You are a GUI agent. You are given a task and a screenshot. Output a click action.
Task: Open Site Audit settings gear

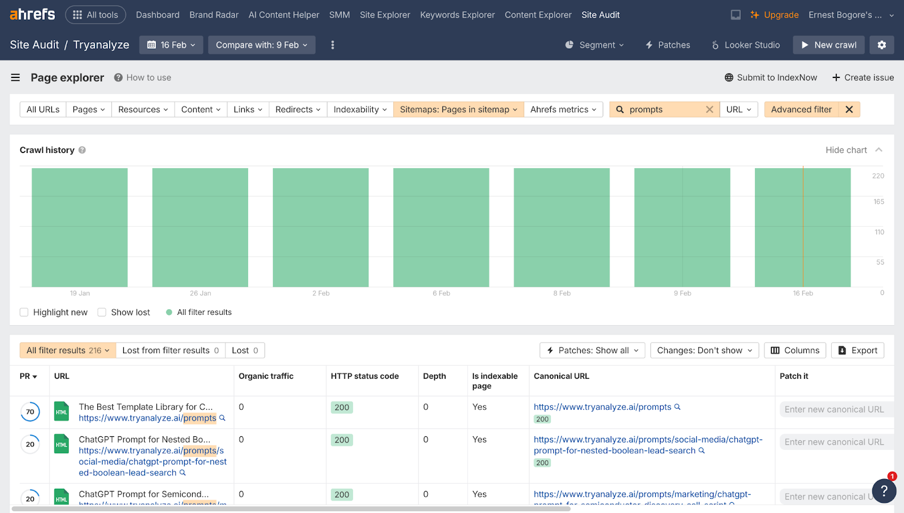click(881, 45)
